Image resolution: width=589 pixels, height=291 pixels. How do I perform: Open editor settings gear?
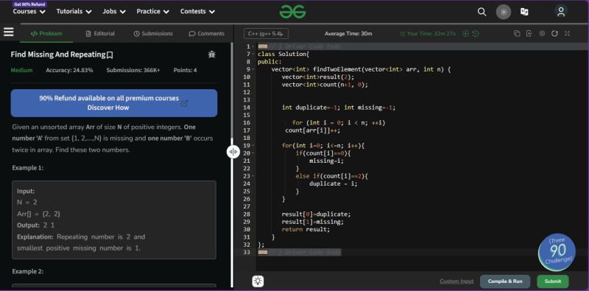coord(542,33)
